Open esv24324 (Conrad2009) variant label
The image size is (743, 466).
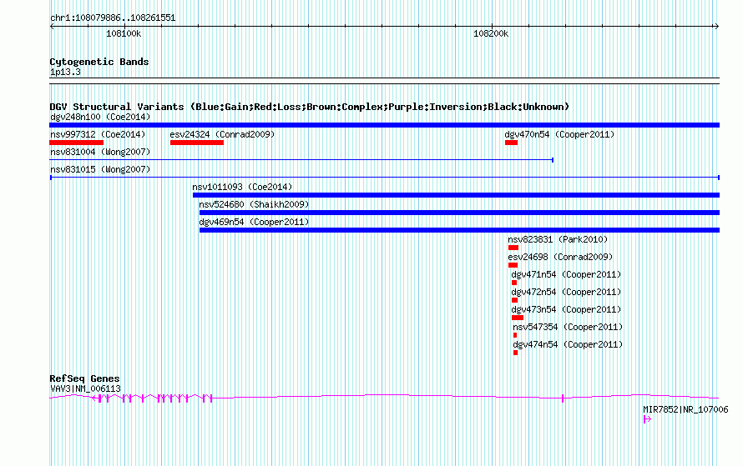click(222, 134)
